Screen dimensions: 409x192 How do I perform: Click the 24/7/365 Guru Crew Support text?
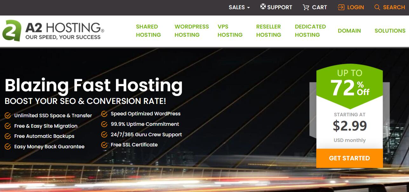pos(146,135)
